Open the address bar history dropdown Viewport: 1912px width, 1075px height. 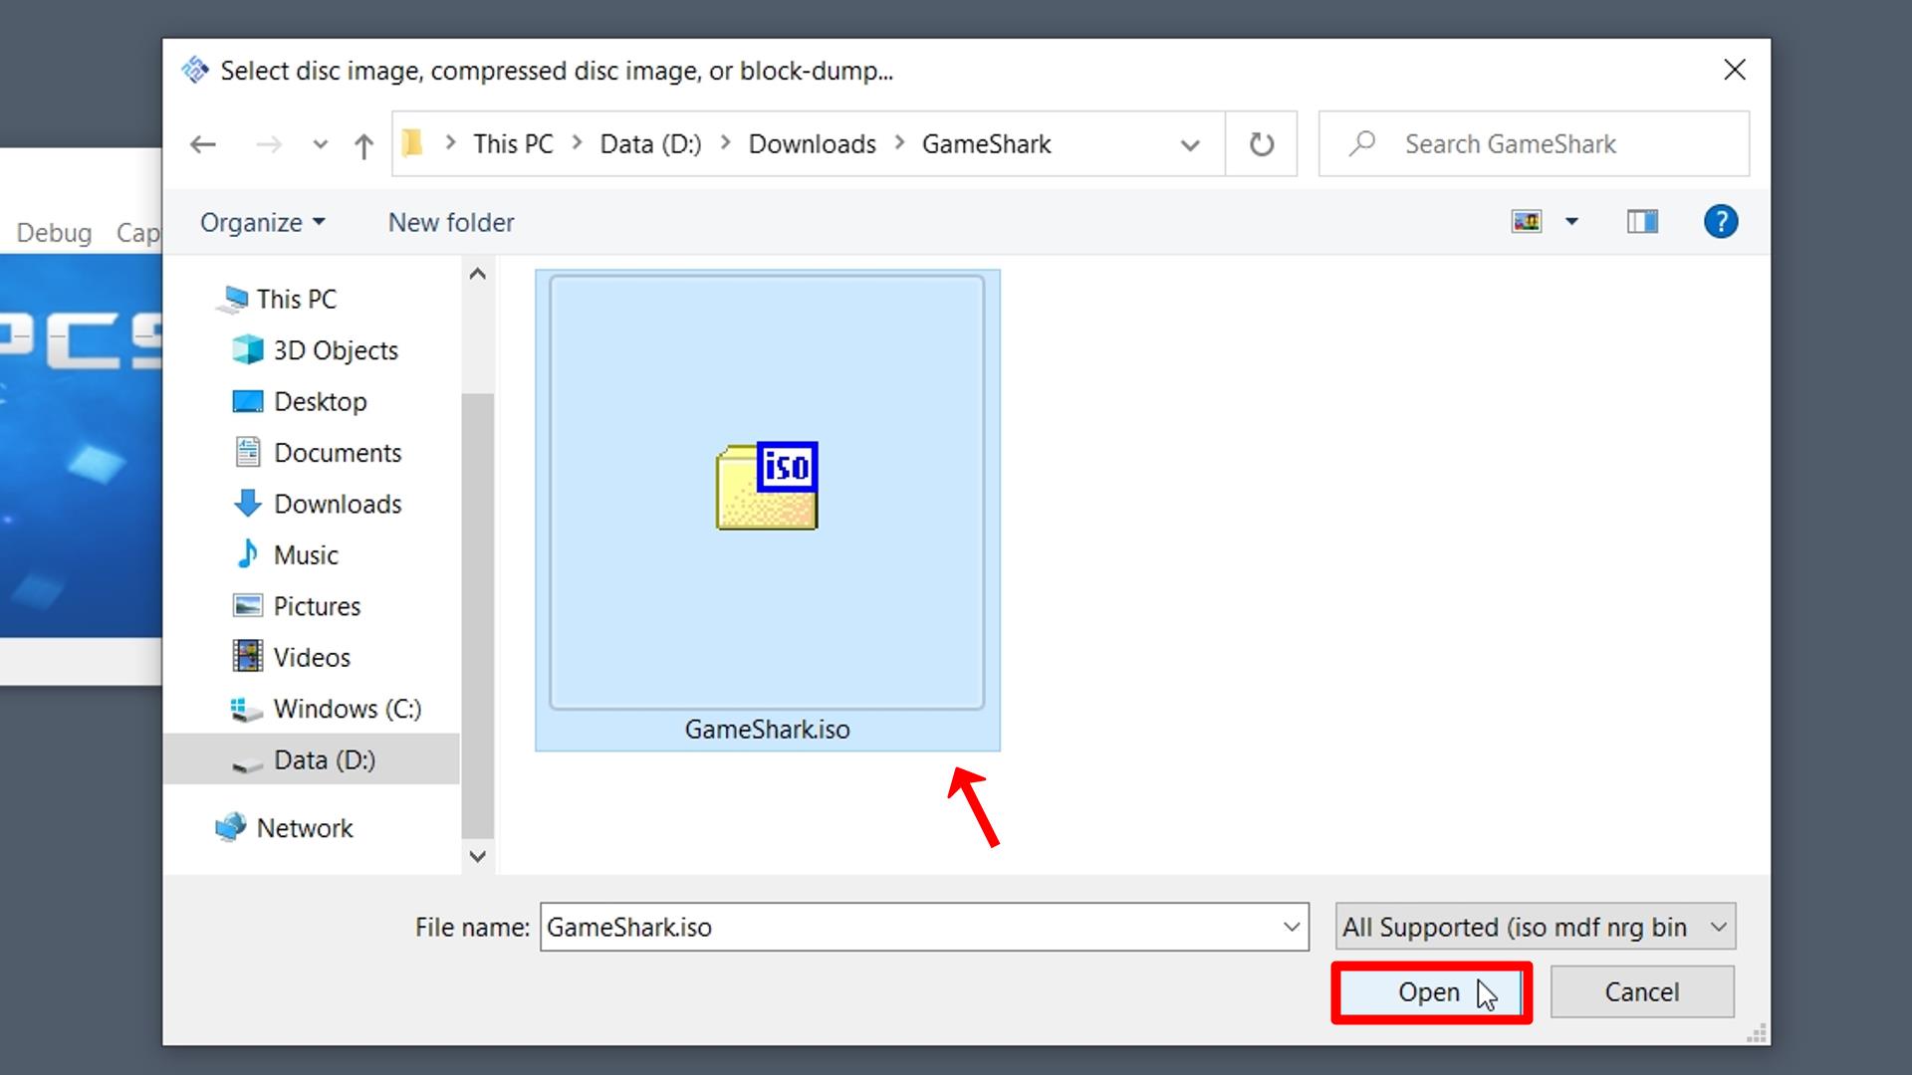click(1189, 145)
